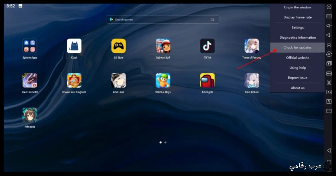The image size is (336, 176).
Task: Open the hexagon settings icon in sidebar
Action: click(329, 7)
